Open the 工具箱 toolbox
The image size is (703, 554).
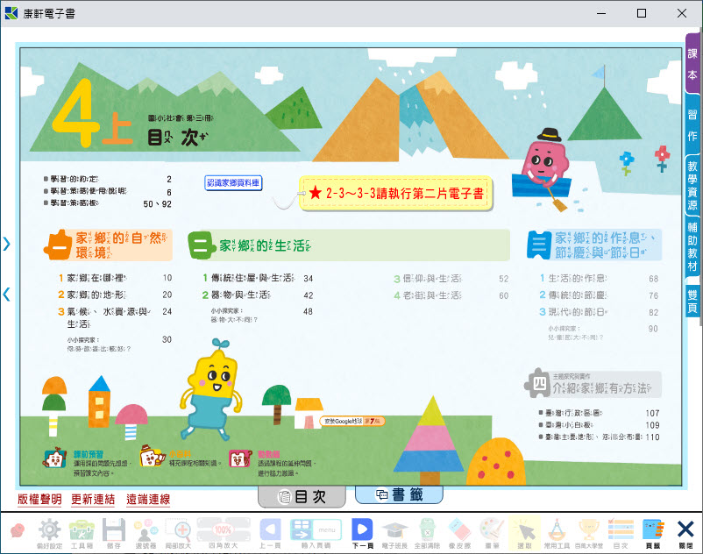pyautogui.click(x=82, y=530)
